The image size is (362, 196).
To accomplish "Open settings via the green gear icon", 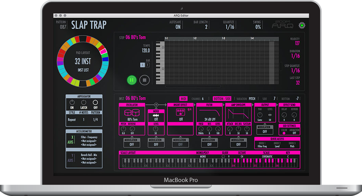I will (x=302, y=25).
